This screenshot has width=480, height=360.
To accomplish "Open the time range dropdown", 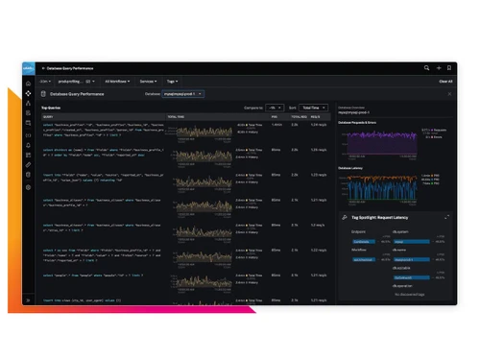I will pyautogui.click(x=45, y=82).
